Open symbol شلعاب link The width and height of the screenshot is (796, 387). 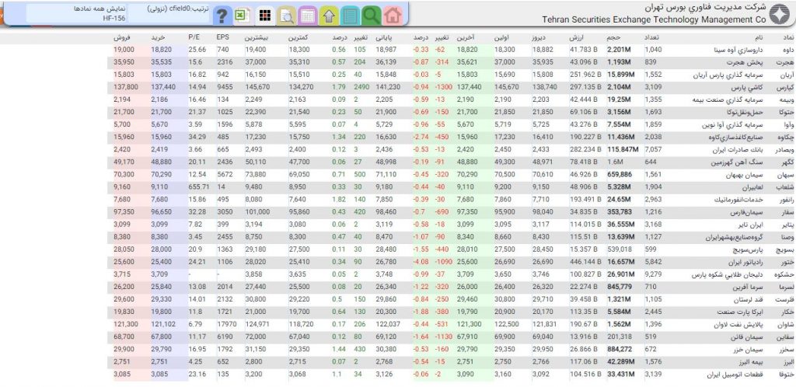[784, 187]
